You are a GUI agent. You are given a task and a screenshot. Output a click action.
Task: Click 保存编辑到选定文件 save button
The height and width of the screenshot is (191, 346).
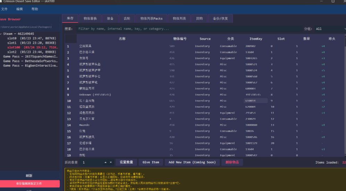tap(29, 184)
